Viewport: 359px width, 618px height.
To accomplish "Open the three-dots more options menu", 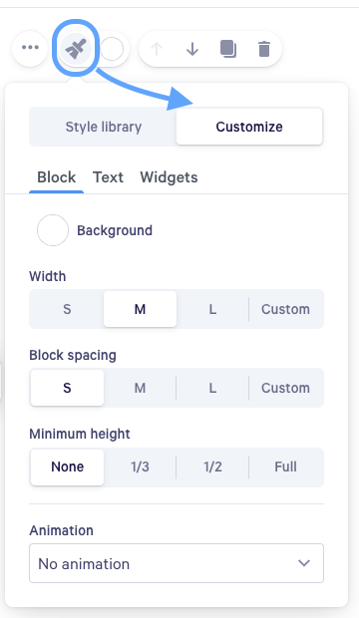I will pyautogui.click(x=30, y=48).
